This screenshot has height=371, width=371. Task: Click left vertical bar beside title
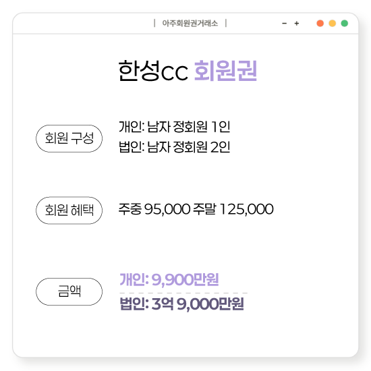154,24
